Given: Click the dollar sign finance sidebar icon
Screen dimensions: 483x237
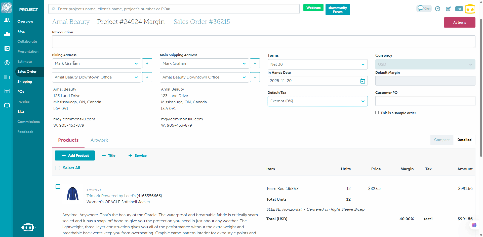Looking at the screenshot, I should coord(7,63).
